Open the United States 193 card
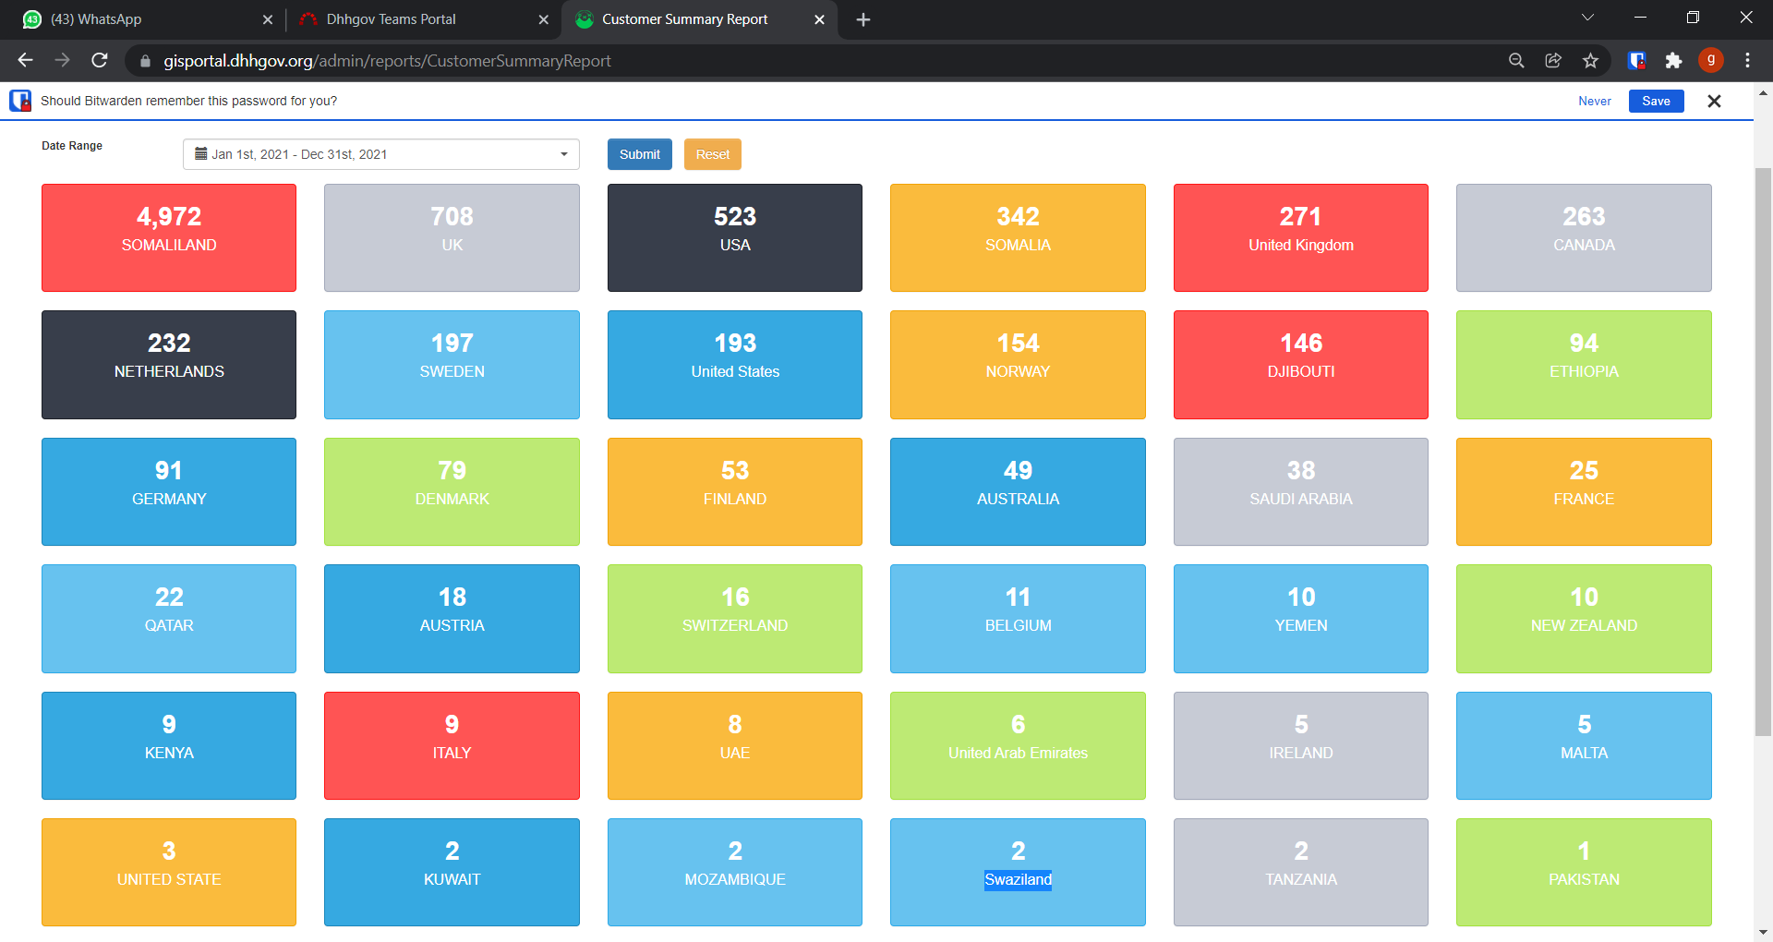Screen dimensions: 1773x942 735,365
